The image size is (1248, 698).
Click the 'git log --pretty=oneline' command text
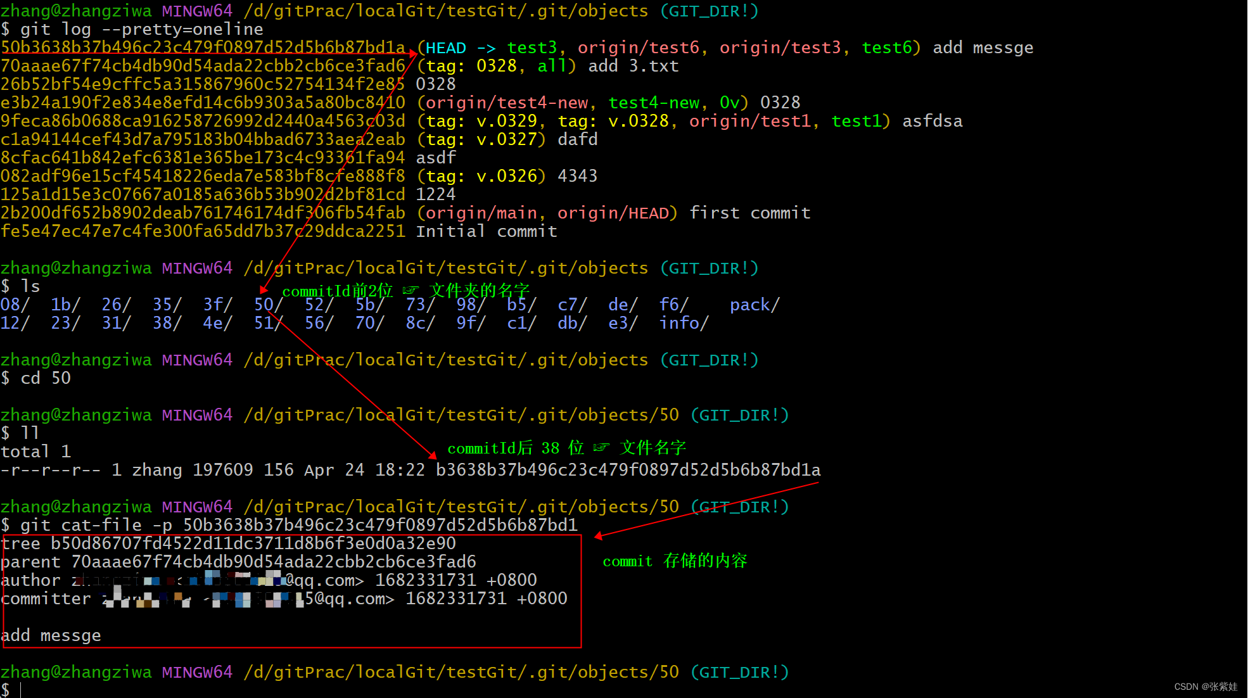pos(141,29)
